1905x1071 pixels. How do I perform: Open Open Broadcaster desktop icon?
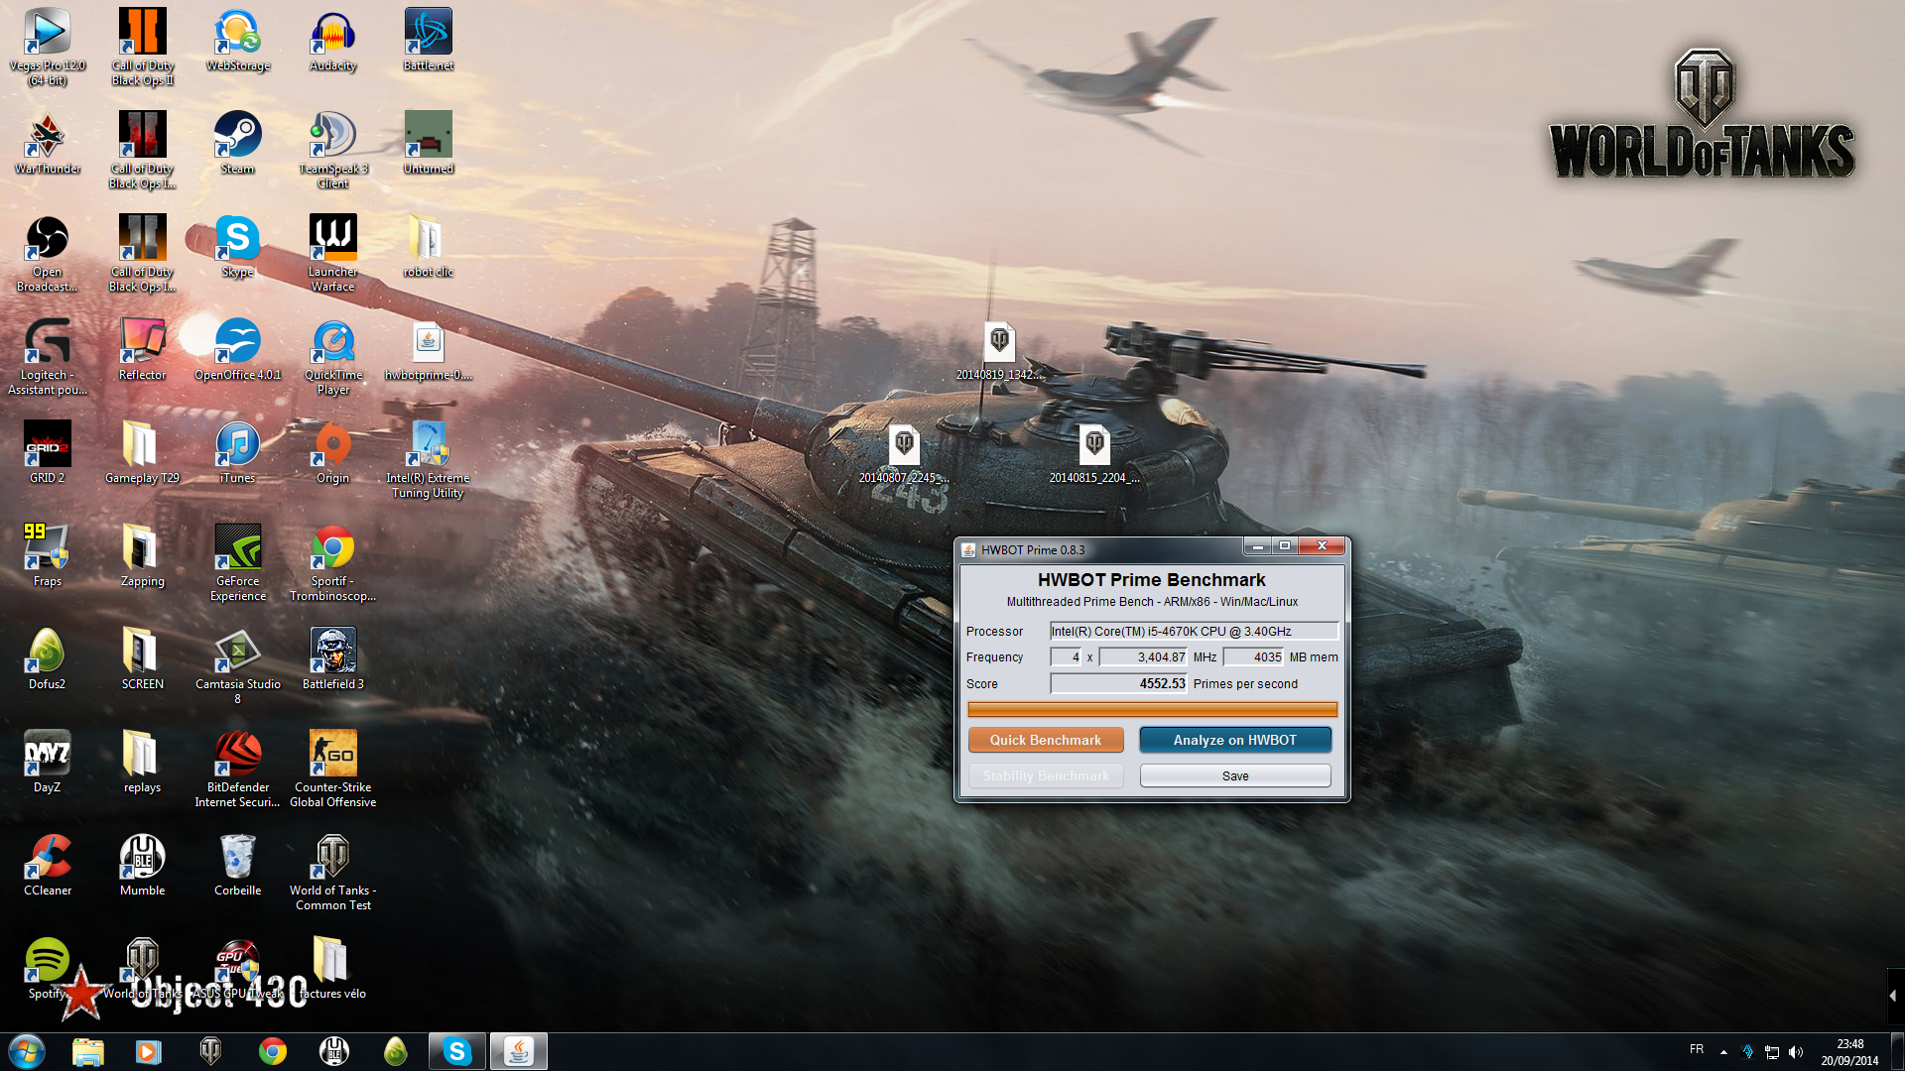coord(48,252)
